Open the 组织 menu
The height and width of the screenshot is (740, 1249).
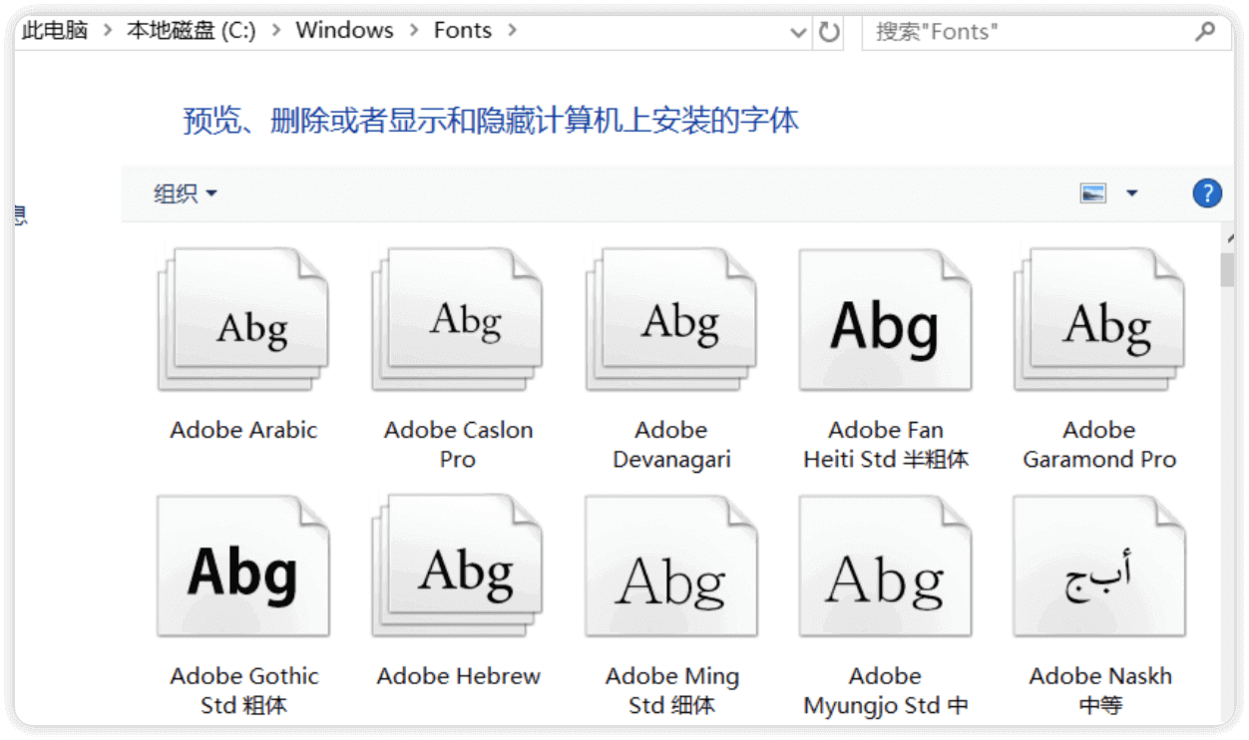[x=186, y=193]
